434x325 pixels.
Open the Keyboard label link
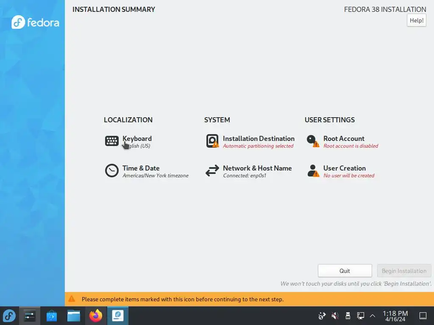tap(137, 138)
